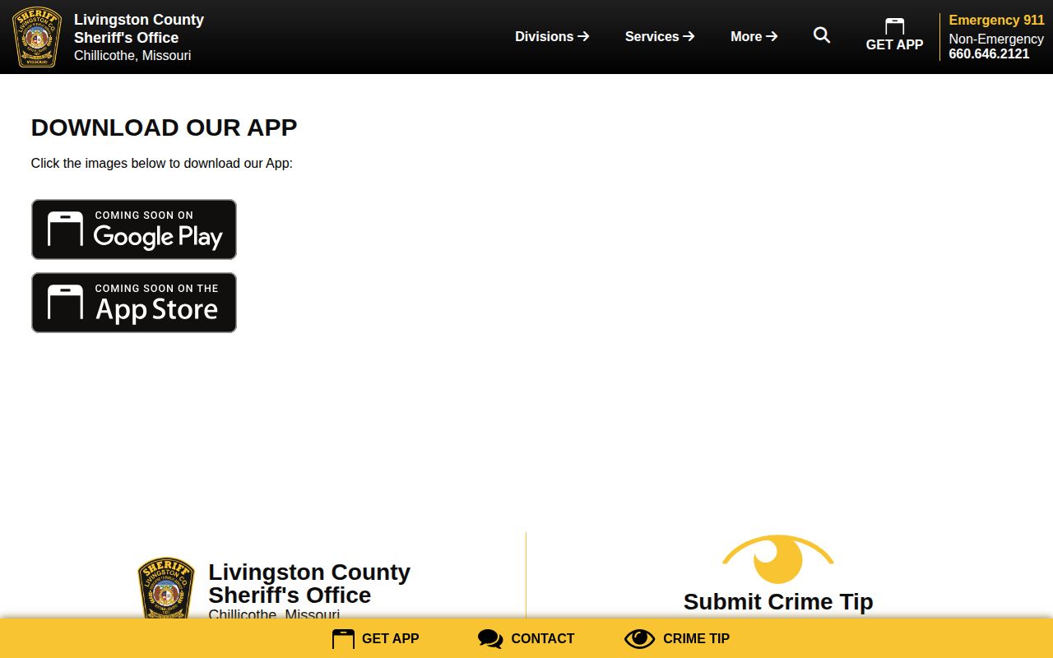Open CONTACT in bottom yellow bar
Viewport: 1053px width, 658px height.
point(543,639)
